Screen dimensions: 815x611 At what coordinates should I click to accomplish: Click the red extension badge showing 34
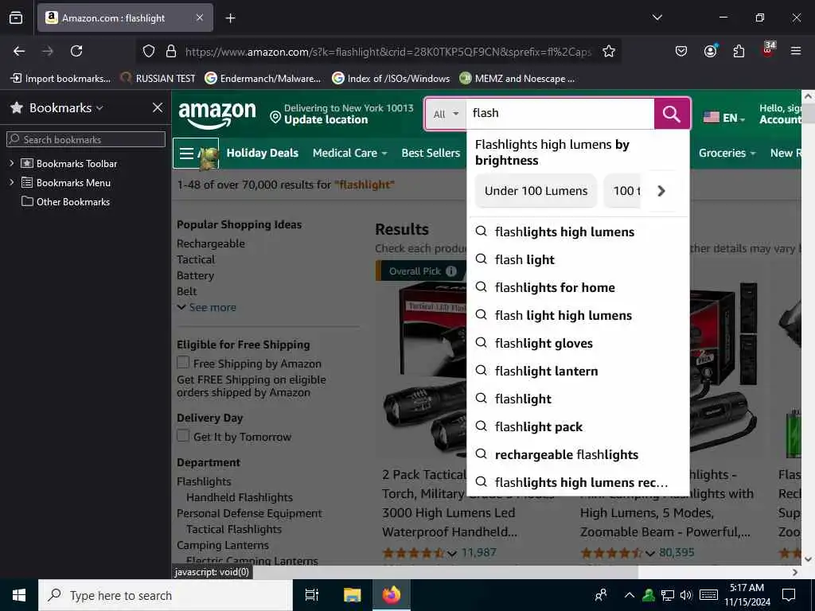(768, 49)
